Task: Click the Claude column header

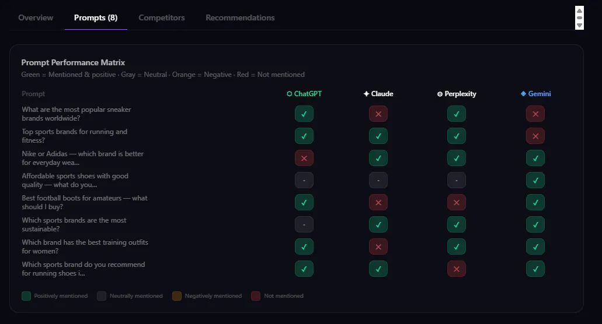Action: [x=378, y=94]
